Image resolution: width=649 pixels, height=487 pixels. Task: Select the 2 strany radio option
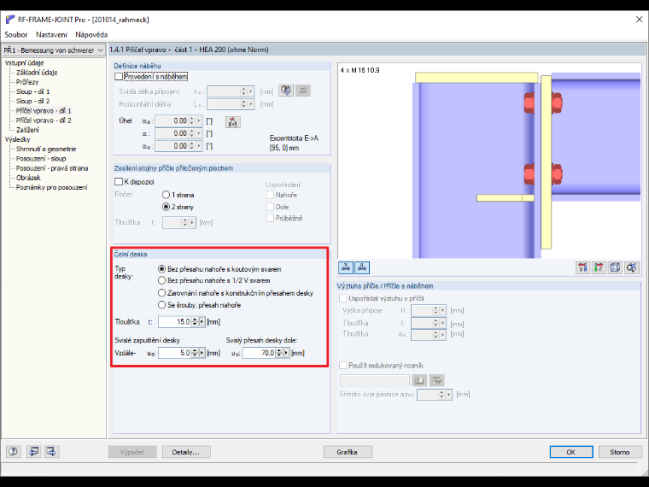(166, 207)
